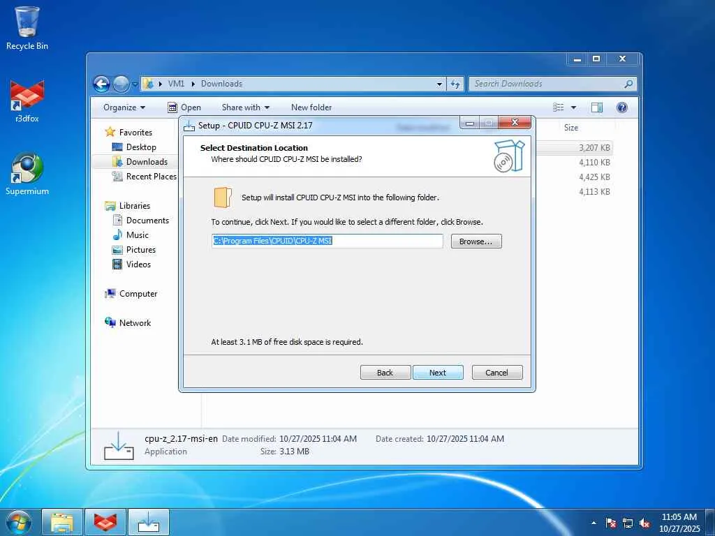Maximize the Explorer Downloads window
715x536 pixels.
pos(596,59)
